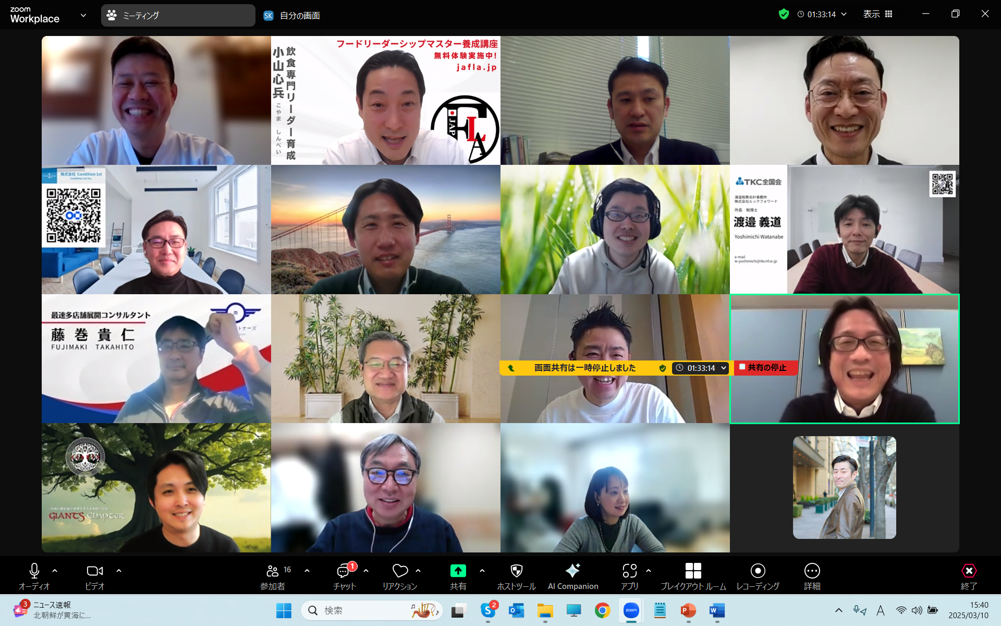The height and width of the screenshot is (626, 1001).
Task: Open Skype from the taskbar
Action: click(489, 610)
